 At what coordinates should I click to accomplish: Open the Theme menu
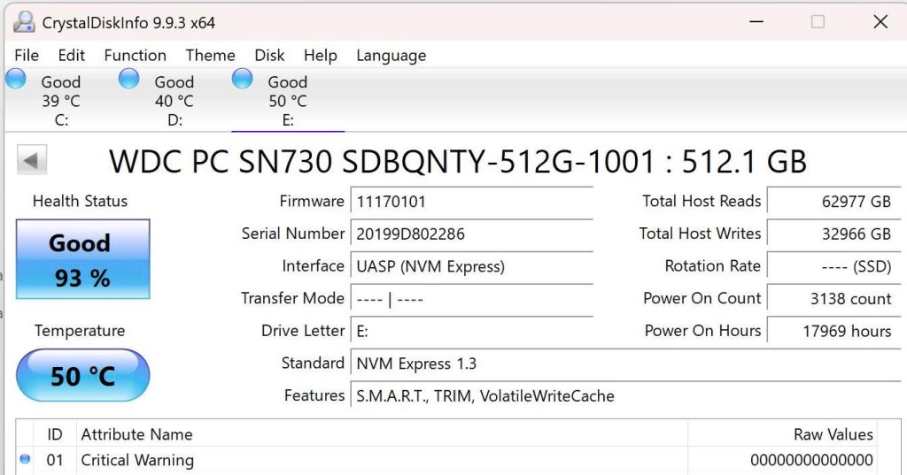[x=210, y=55]
